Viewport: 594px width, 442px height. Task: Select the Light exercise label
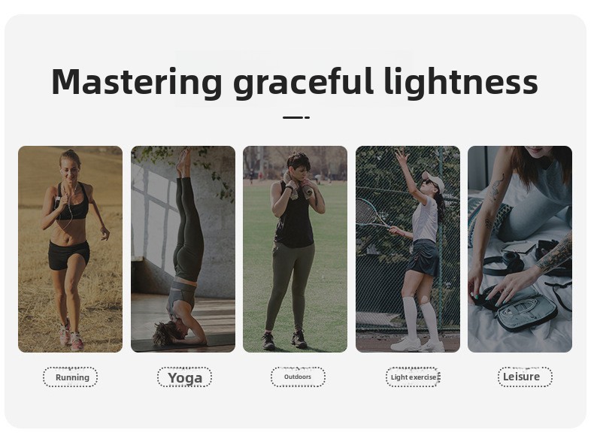tap(414, 377)
